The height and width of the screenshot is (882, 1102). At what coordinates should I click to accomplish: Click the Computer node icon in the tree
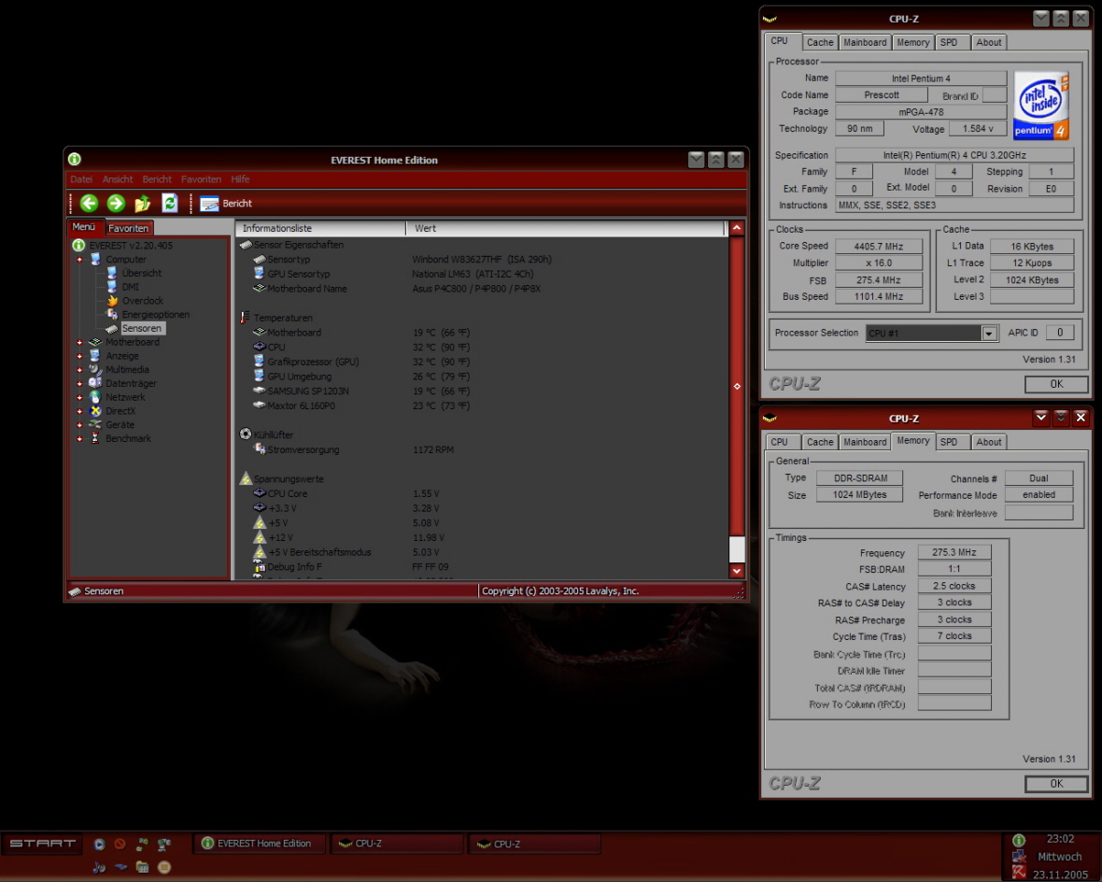(x=95, y=260)
